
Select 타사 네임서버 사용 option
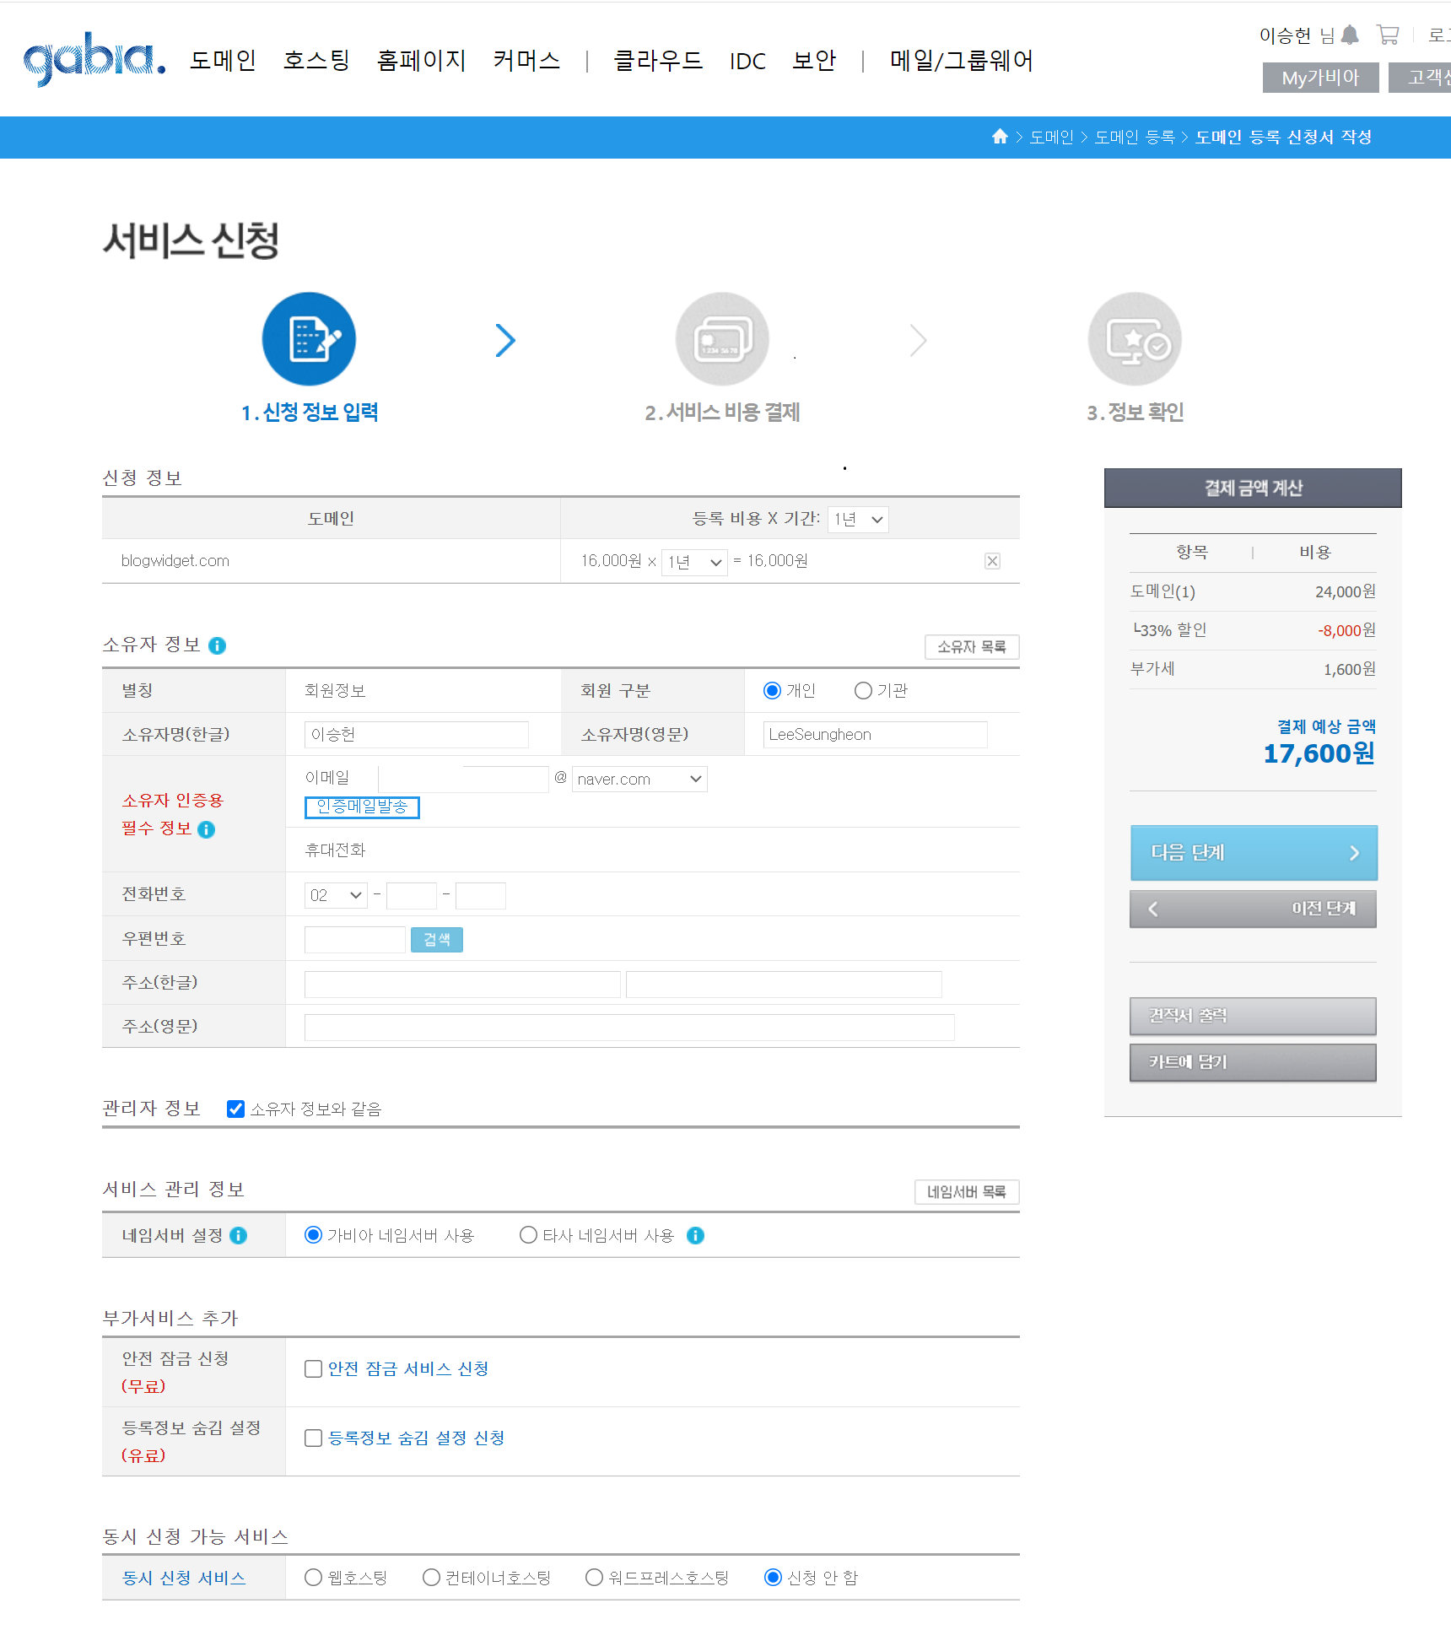pyautogui.click(x=528, y=1235)
